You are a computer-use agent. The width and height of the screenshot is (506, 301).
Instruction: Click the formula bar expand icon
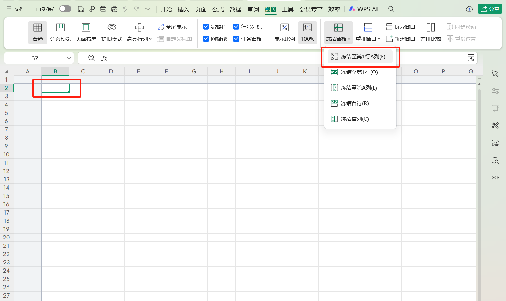(x=471, y=58)
